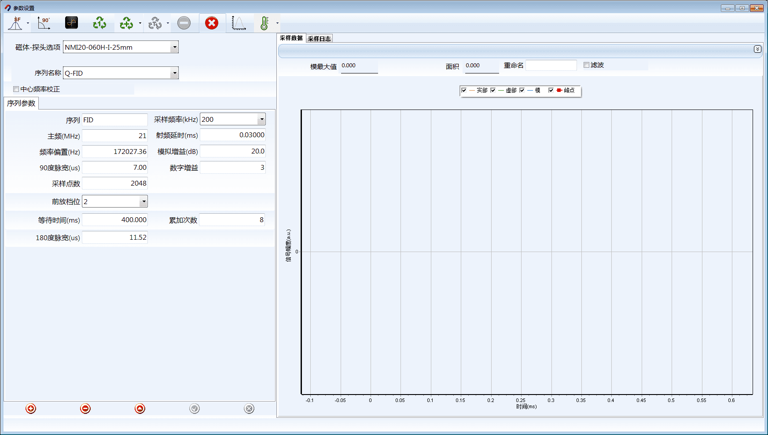The image size is (768, 435).
Task: Click the SF center frequency search icon
Action: tap(15, 23)
